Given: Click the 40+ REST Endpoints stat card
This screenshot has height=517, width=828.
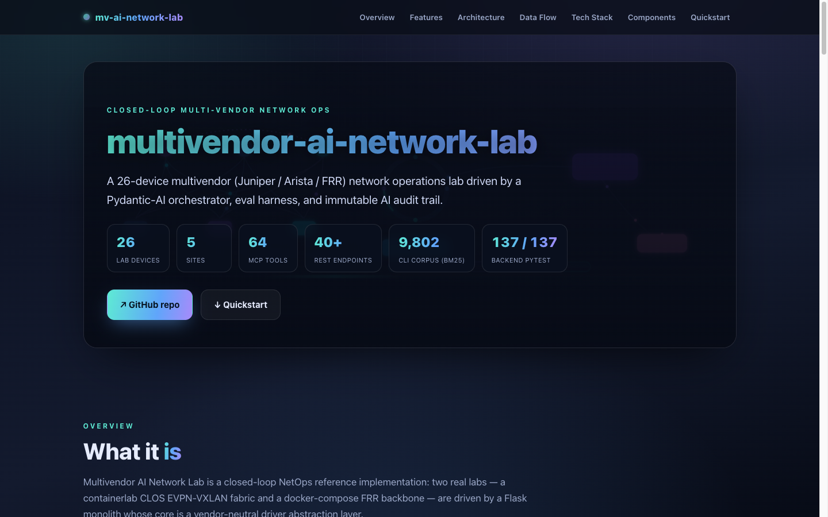Looking at the screenshot, I should pos(343,248).
